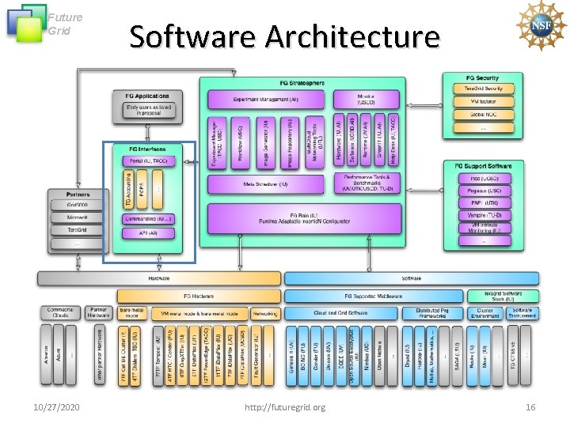The height and width of the screenshot is (427, 570).
Task: Click the date text "10/27/2020"
Action: point(56,407)
